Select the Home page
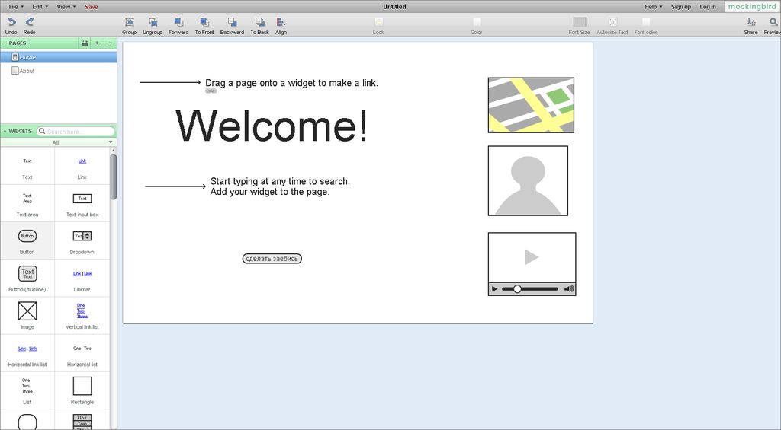781x430 pixels. point(58,57)
